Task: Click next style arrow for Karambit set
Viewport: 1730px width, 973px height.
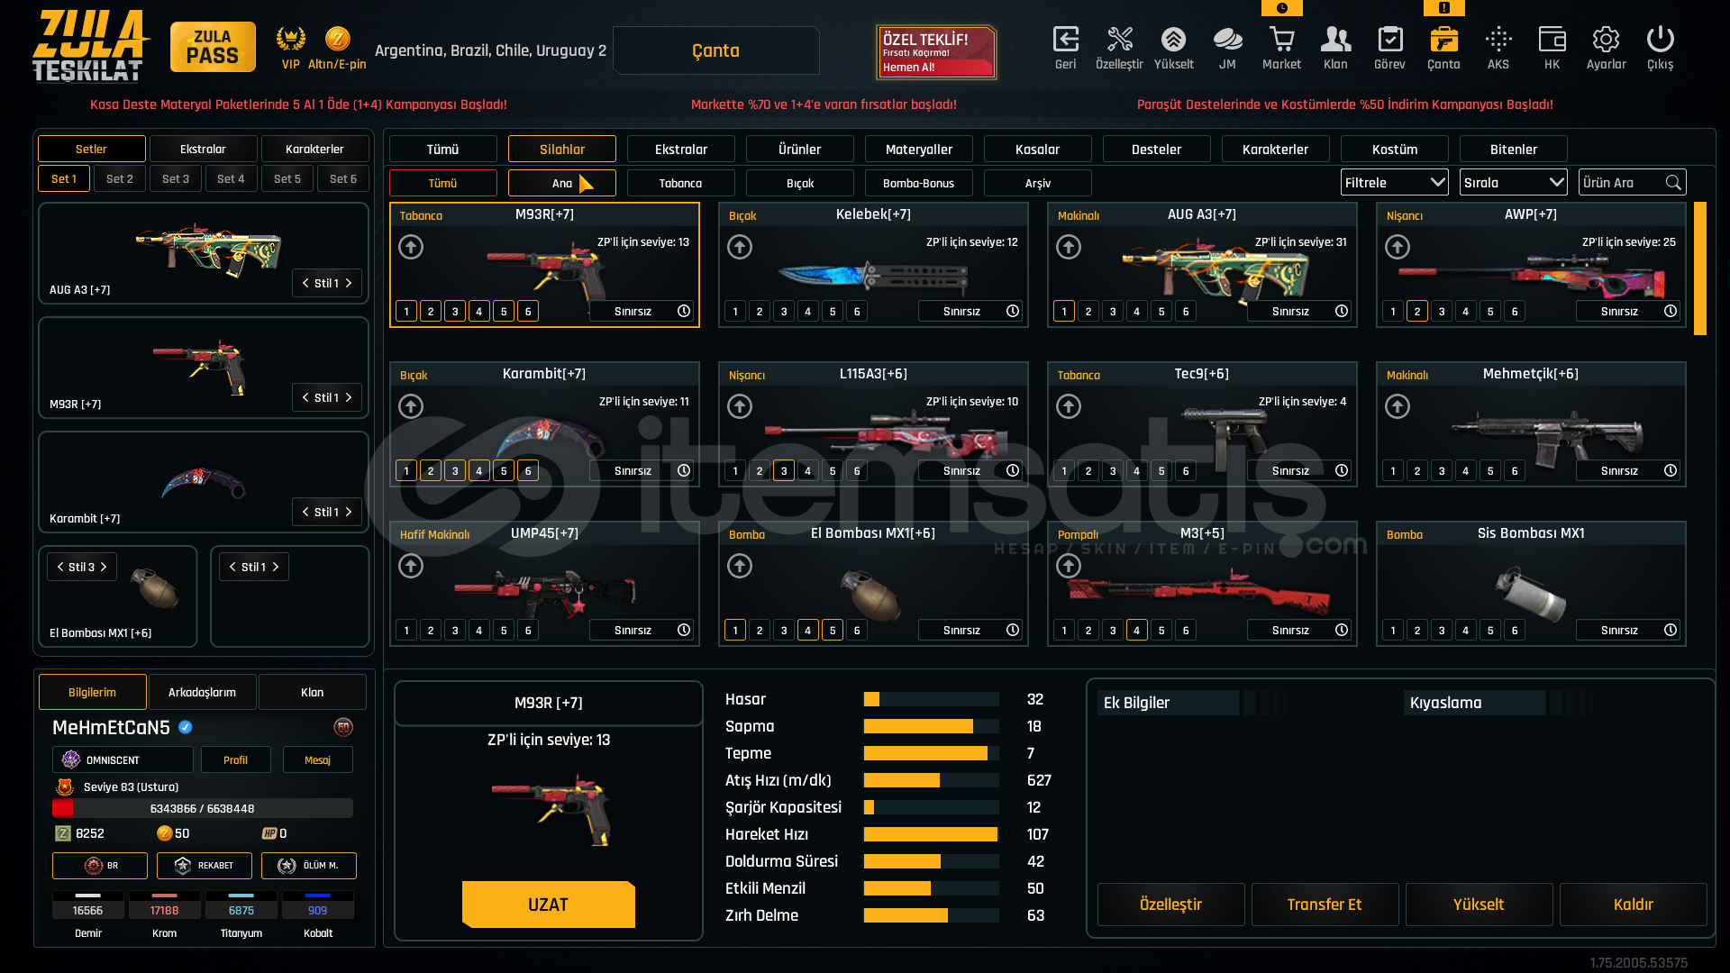Action: (349, 512)
